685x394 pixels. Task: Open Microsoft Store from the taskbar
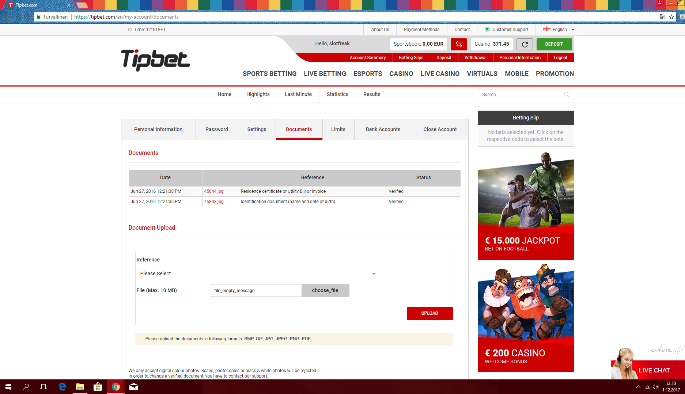[x=98, y=387]
